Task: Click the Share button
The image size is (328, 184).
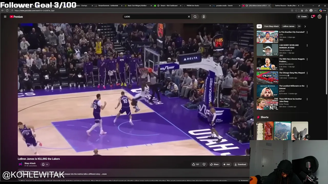Action: coord(214,164)
